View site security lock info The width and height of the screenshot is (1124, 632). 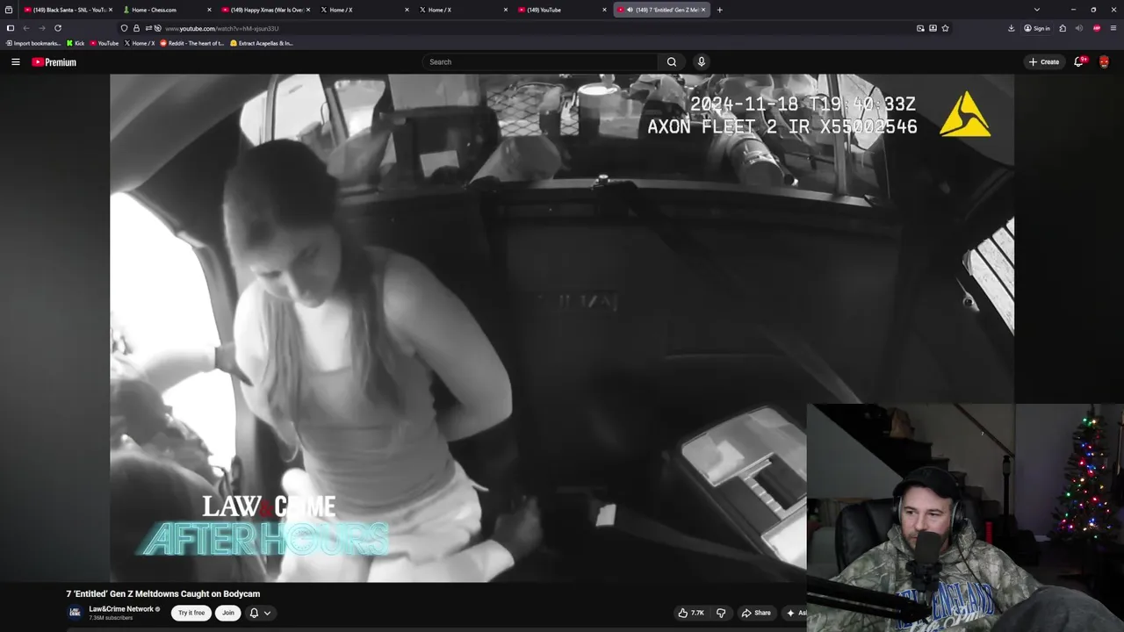(x=136, y=28)
